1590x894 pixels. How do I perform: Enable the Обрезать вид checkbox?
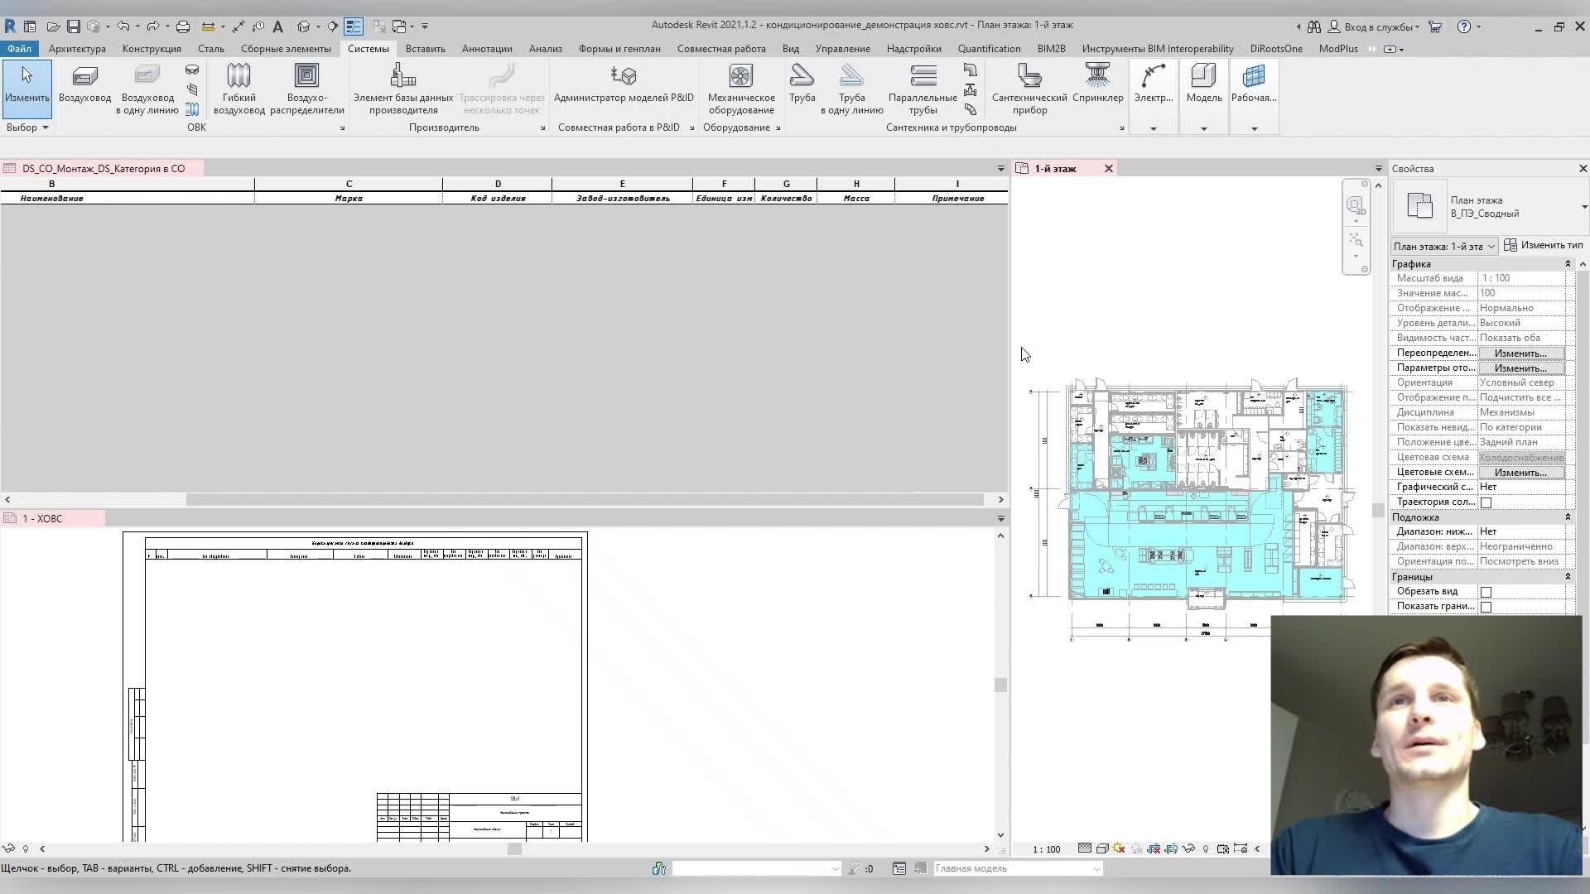[x=1486, y=592]
